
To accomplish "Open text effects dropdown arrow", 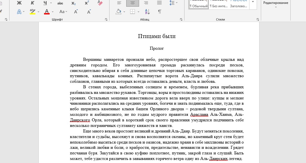I will 24,12.
